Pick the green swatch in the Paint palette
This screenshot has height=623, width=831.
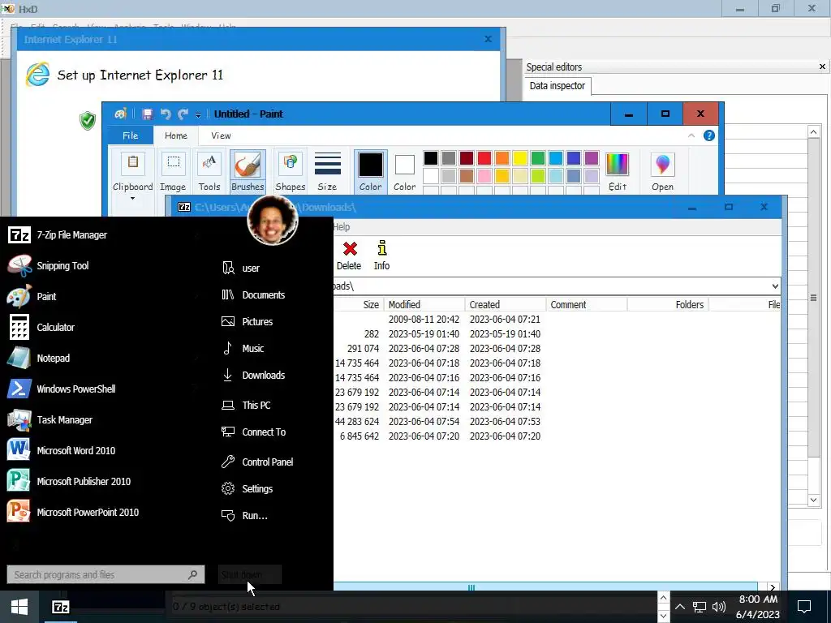click(538, 158)
